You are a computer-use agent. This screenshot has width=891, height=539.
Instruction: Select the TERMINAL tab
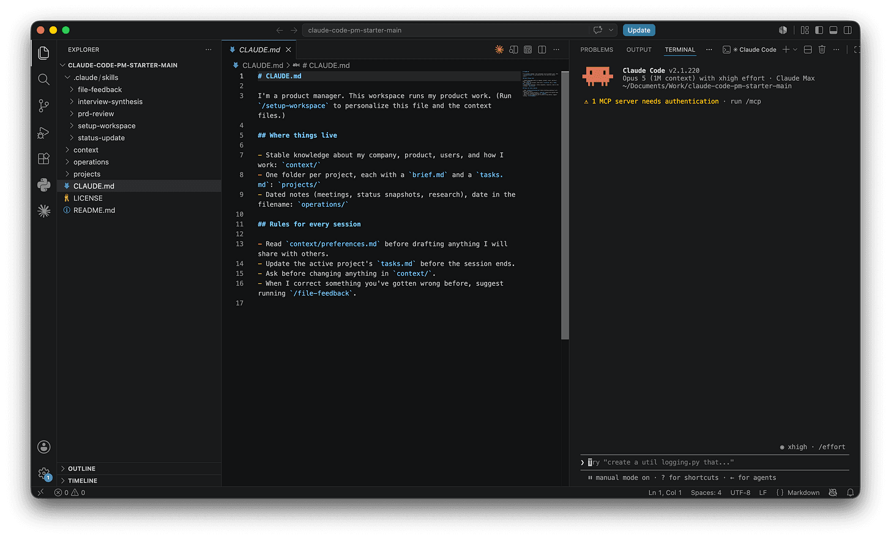680,50
